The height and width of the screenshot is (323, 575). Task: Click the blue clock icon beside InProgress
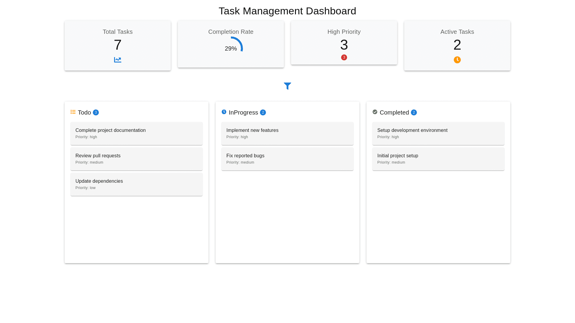click(x=224, y=112)
